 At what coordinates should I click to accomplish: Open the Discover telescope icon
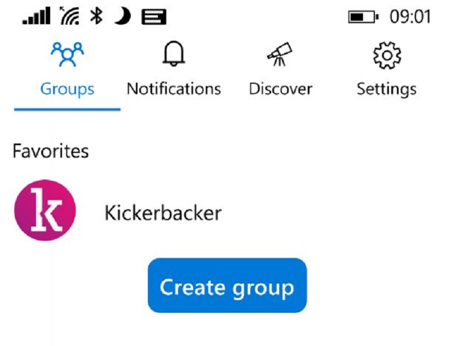coord(280,54)
